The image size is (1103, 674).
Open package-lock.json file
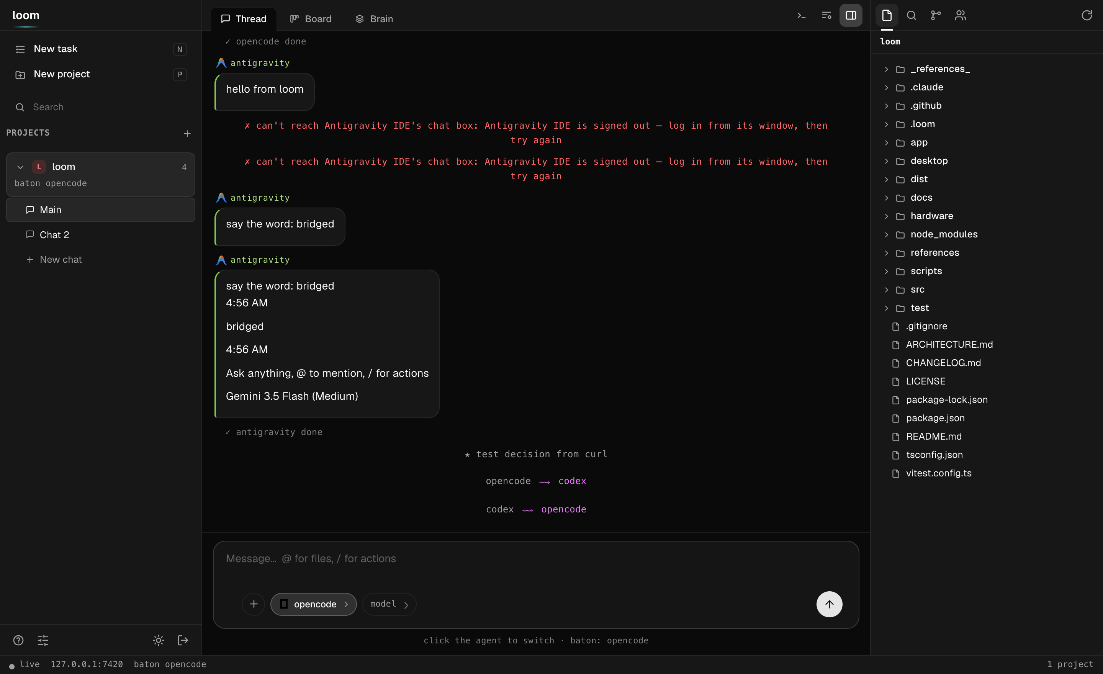pyautogui.click(x=987, y=400)
